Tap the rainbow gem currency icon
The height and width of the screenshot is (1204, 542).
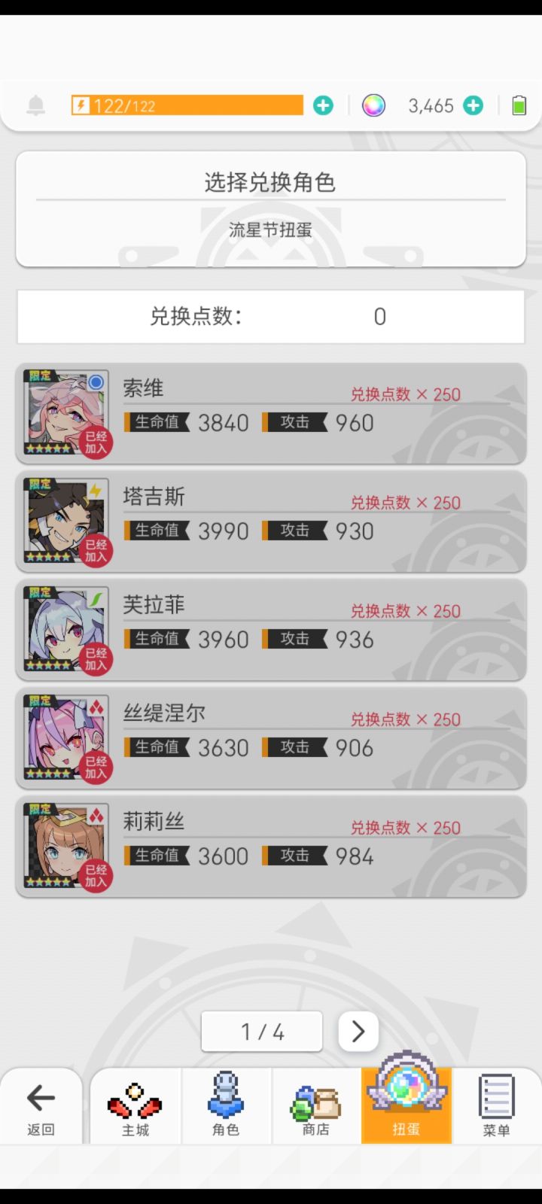coord(373,105)
